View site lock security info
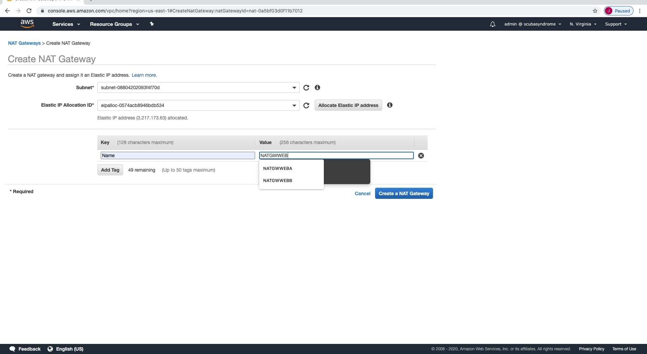Image resolution: width=647 pixels, height=354 pixels. (x=42, y=11)
